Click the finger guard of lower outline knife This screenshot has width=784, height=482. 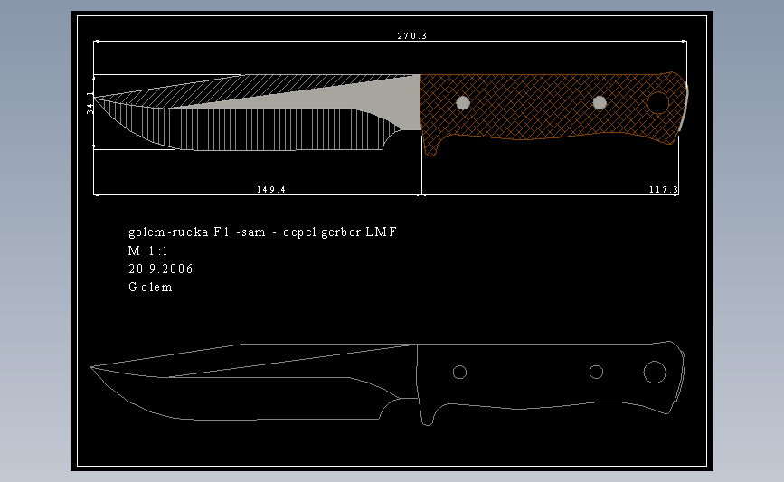pyautogui.click(x=427, y=412)
